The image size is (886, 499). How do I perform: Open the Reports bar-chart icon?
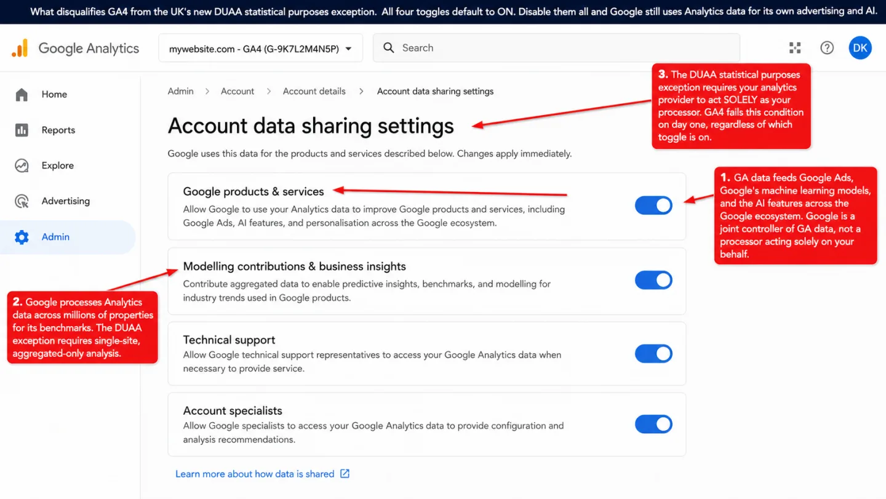[22, 130]
